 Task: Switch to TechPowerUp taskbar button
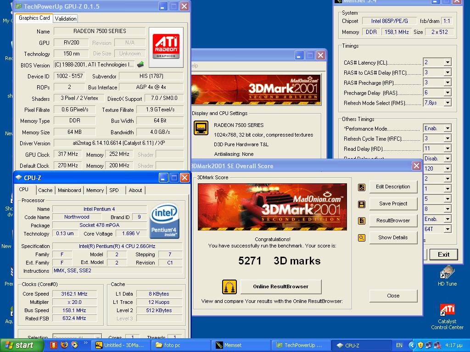[301, 345]
